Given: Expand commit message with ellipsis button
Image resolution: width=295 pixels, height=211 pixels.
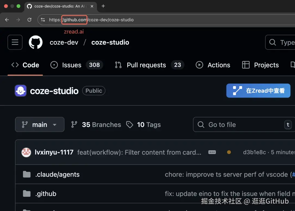Looking at the screenshot, I should tap(212, 152).
